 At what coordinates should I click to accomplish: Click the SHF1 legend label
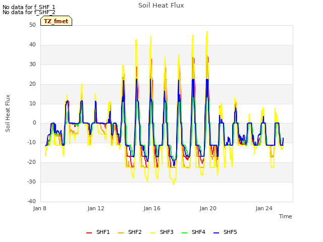point(103,232)
